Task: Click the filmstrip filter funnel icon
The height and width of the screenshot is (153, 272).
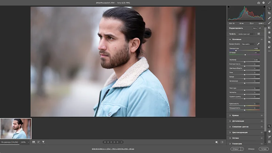Action: 44,142
